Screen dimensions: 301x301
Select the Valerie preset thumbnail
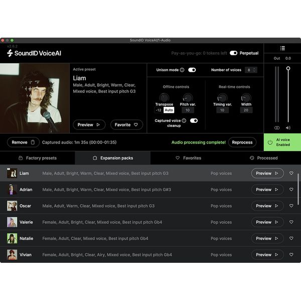(x=12, y=222)
